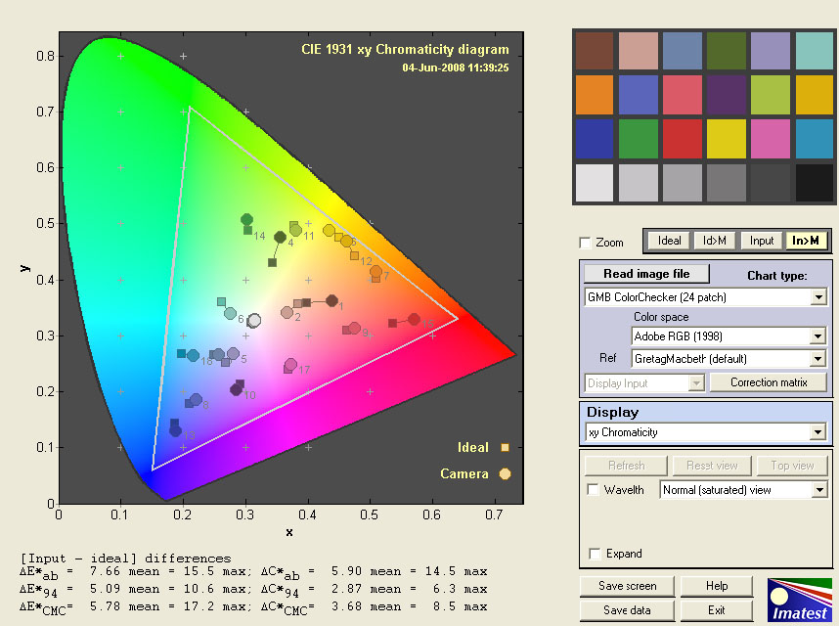Click the Save data button
This screenshot has width=839, height=626.
626,609
